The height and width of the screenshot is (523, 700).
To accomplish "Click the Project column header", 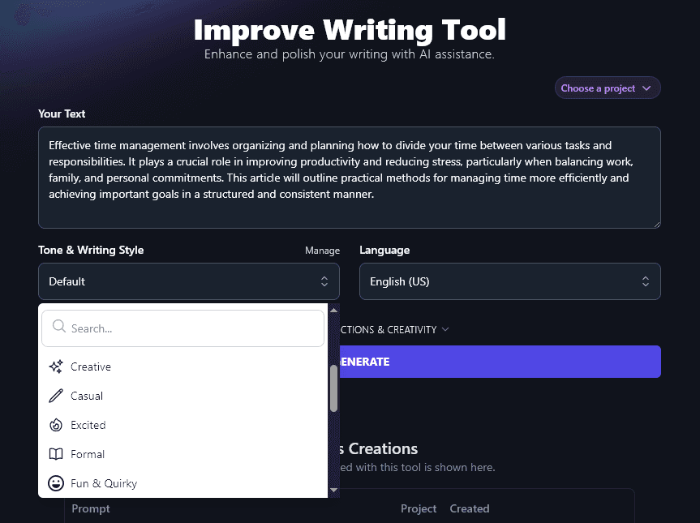I will pos(419,508).
